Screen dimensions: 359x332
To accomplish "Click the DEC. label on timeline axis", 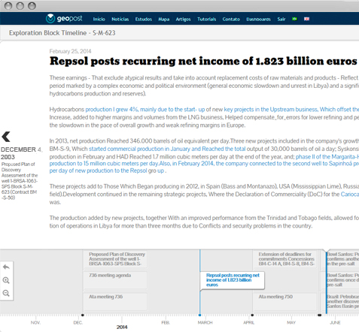I will click(78, 322).
